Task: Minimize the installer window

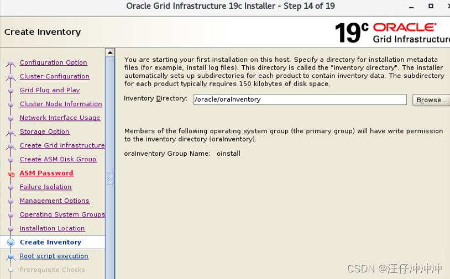Action: click(411, 6)
